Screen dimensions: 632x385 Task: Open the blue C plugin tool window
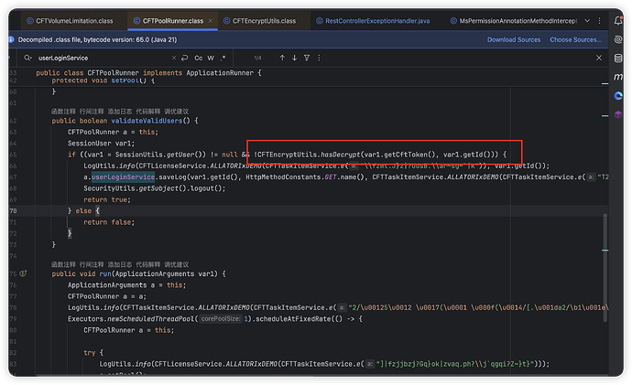point(618,96)
